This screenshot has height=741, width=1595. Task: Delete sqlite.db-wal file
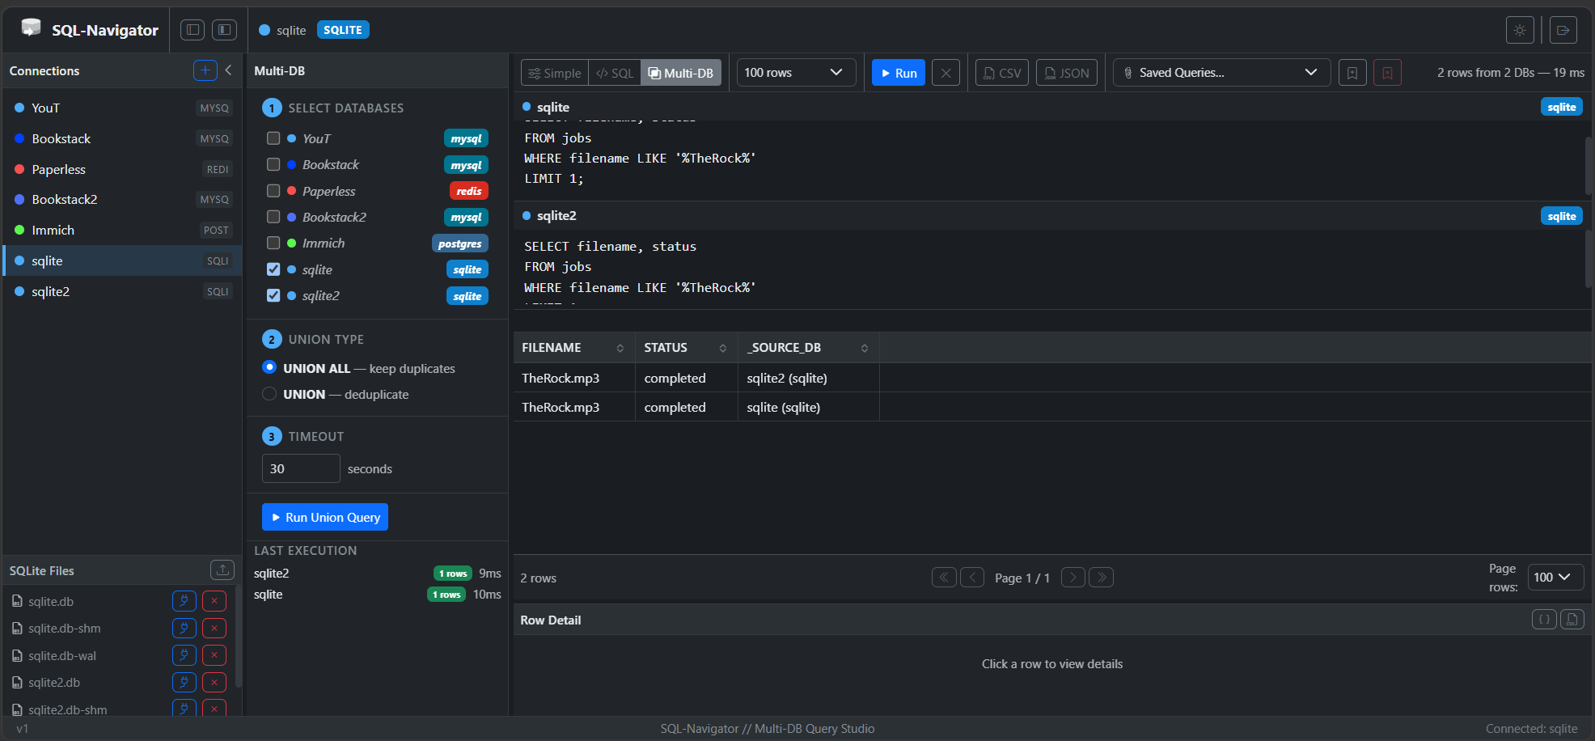pos(214,655)
